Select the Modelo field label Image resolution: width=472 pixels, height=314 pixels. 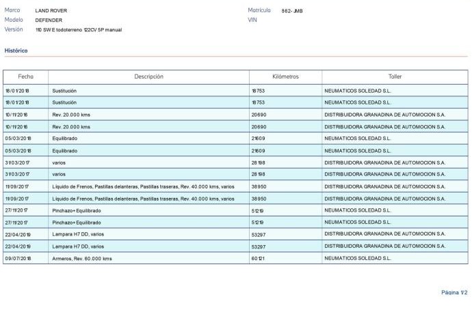click(x=14, y=20)
